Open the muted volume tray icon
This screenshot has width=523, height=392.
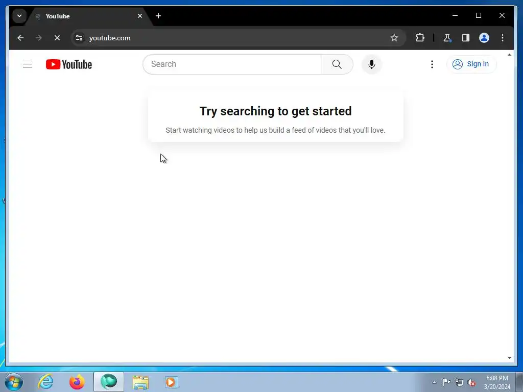[471, 382]
